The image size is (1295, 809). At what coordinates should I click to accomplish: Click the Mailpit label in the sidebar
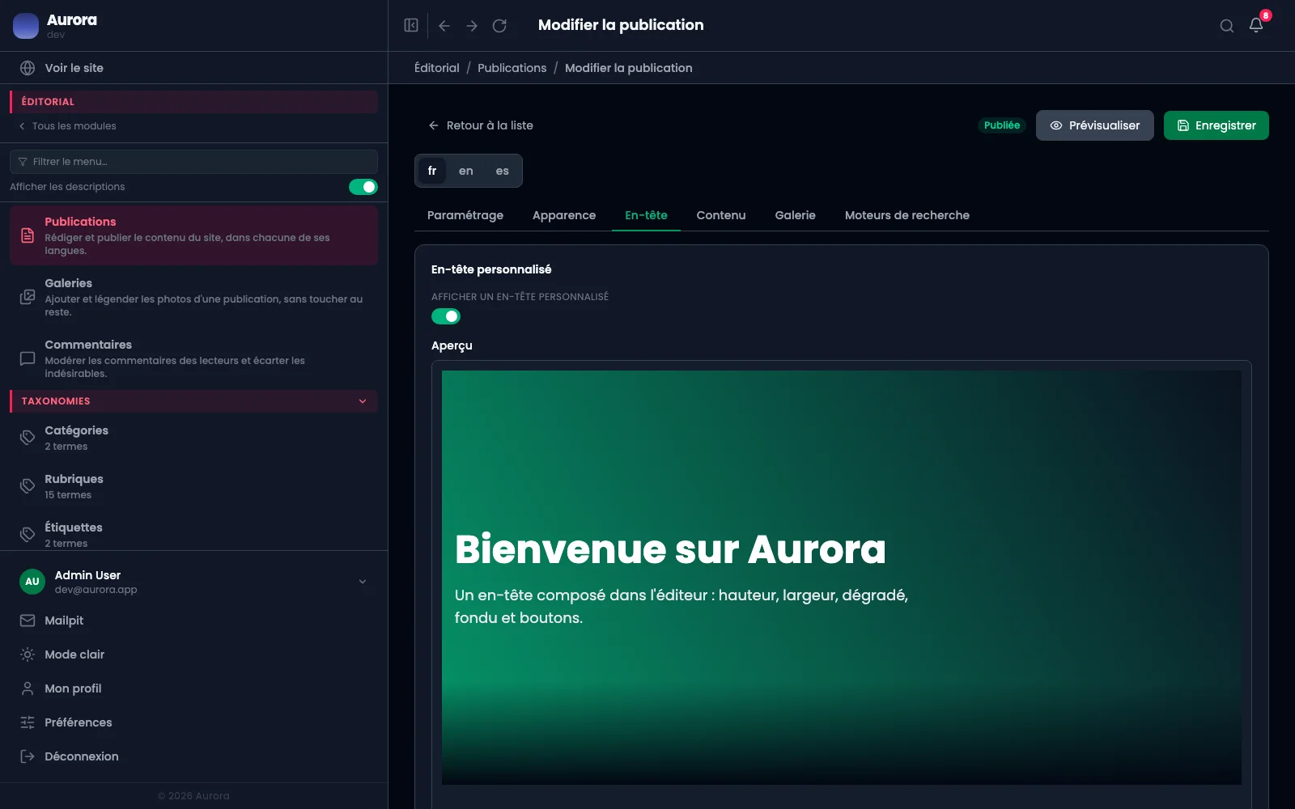[64, 621]
